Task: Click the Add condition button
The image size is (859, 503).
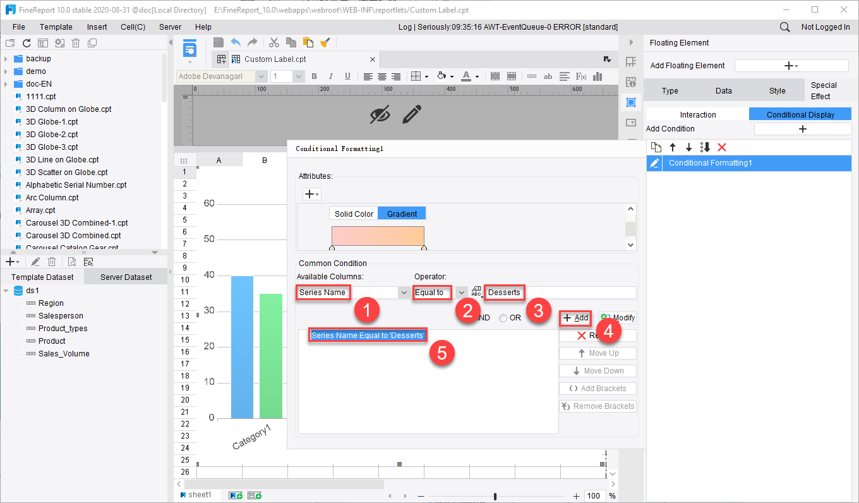Action: [575, 318]
